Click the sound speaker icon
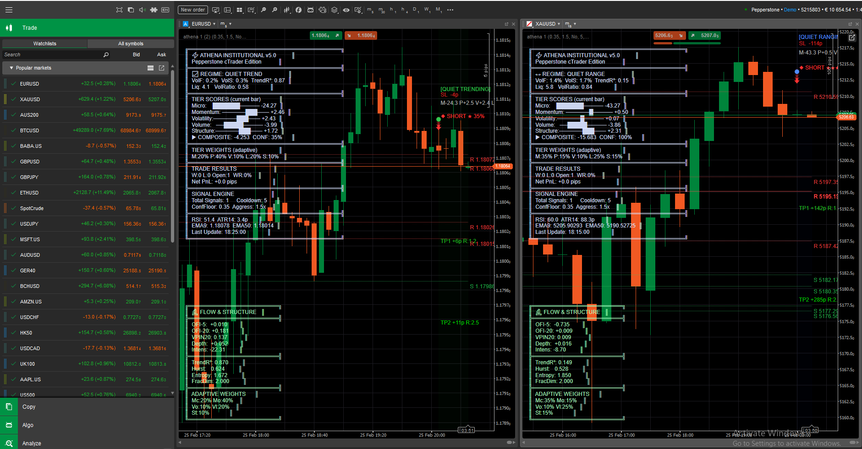 click(x=142, y=10)
